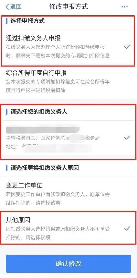Tap checkmark beside 通过扣缴义务人申报
The height and width of the screenshot is (278, 137).
click(127, 47)
